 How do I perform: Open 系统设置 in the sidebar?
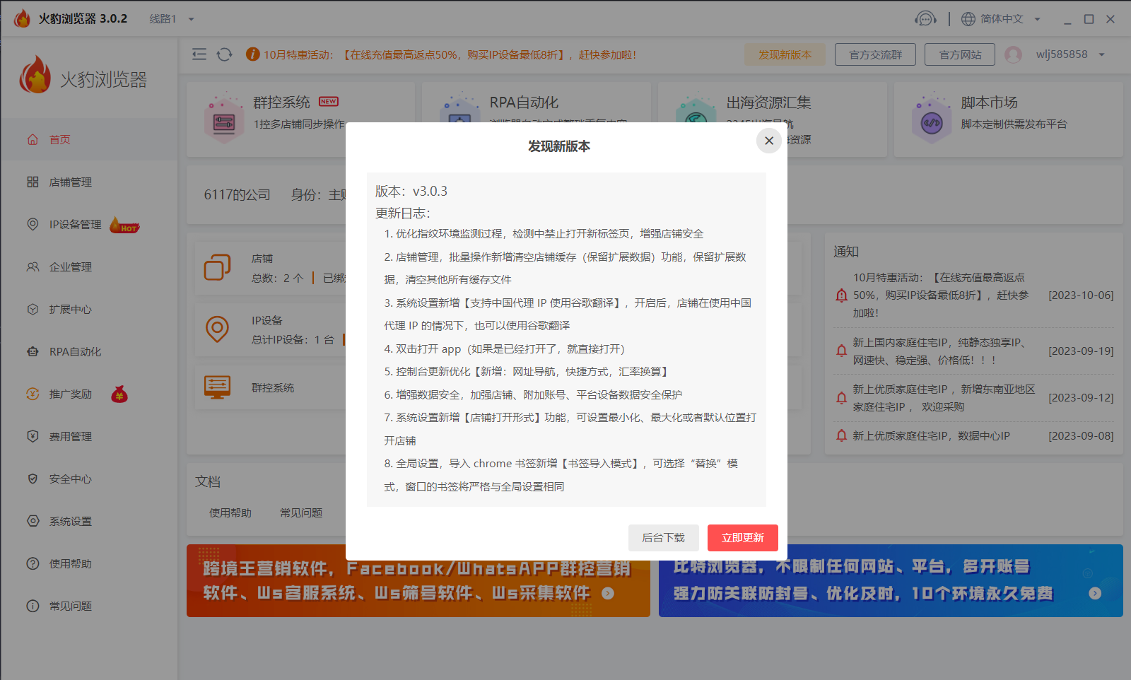(x=88, y=521)
